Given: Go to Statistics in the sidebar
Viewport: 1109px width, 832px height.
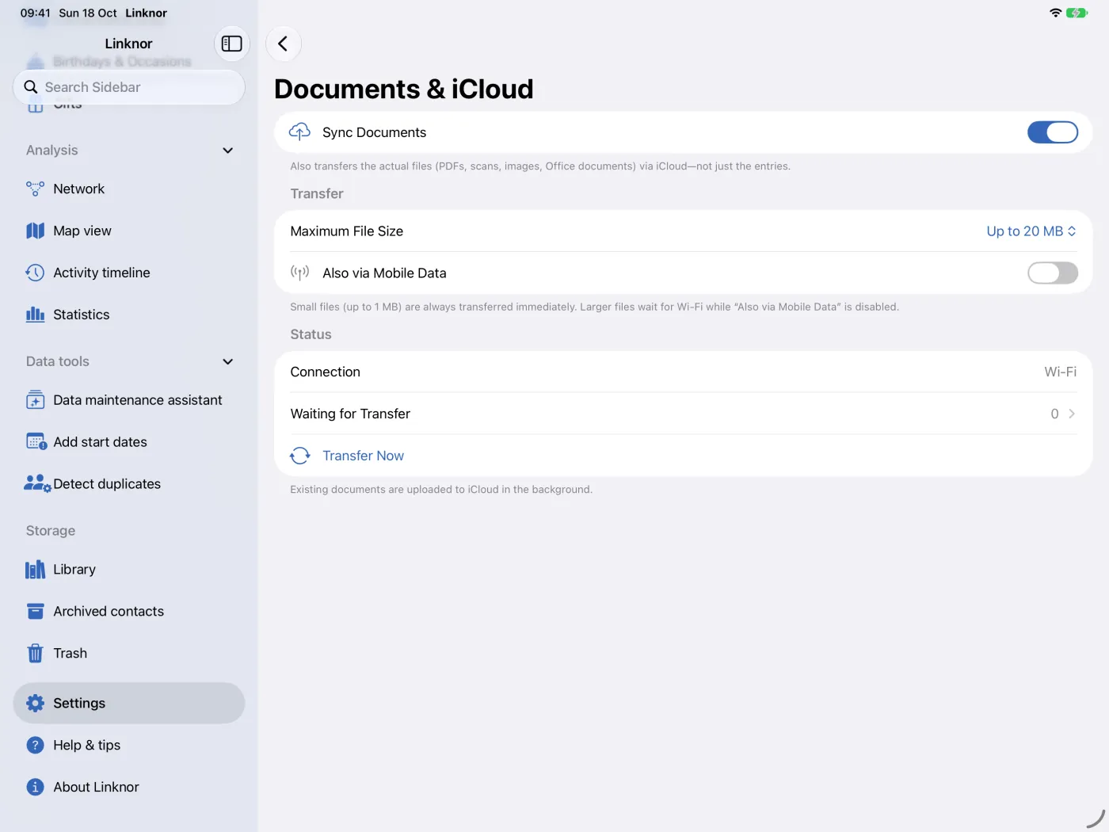Looking at the screenshot, I should point(129,315).
